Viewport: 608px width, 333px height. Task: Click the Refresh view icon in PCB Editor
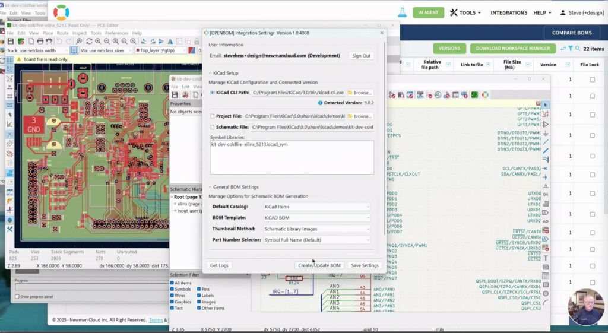[x=89, y=41]
